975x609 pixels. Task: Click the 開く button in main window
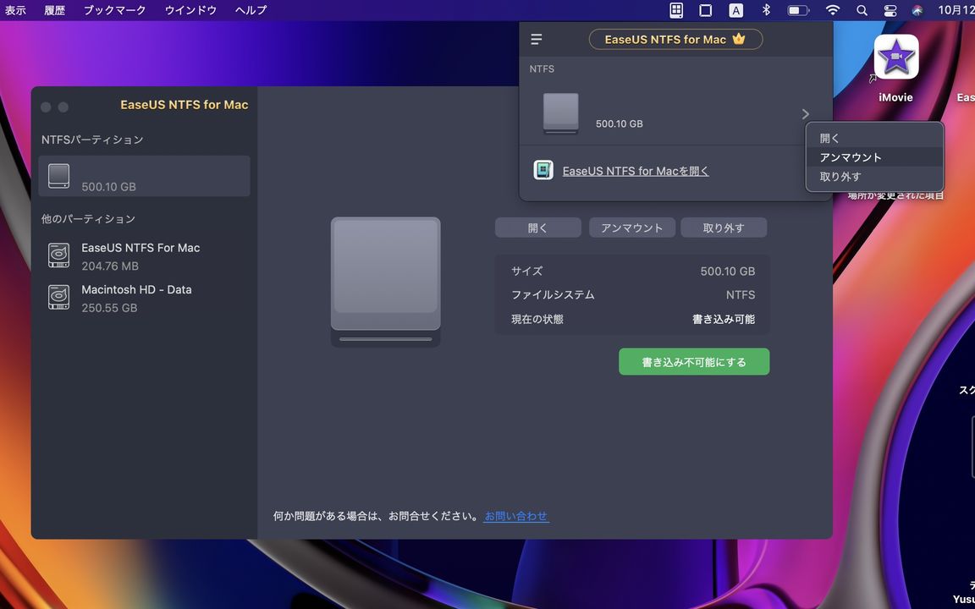pyautogui.click(x=538, y=228)
